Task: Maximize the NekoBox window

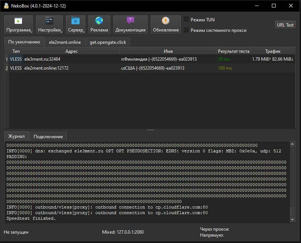Action: pyautogui.click(x=274, y=6)
